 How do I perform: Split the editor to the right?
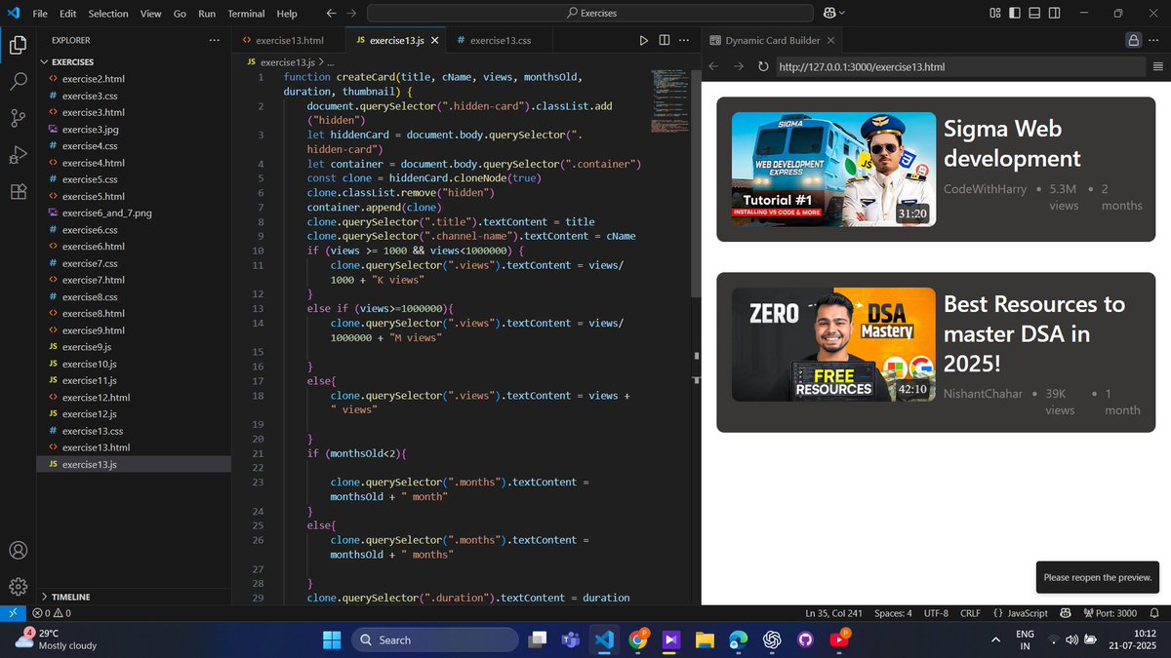665,40
